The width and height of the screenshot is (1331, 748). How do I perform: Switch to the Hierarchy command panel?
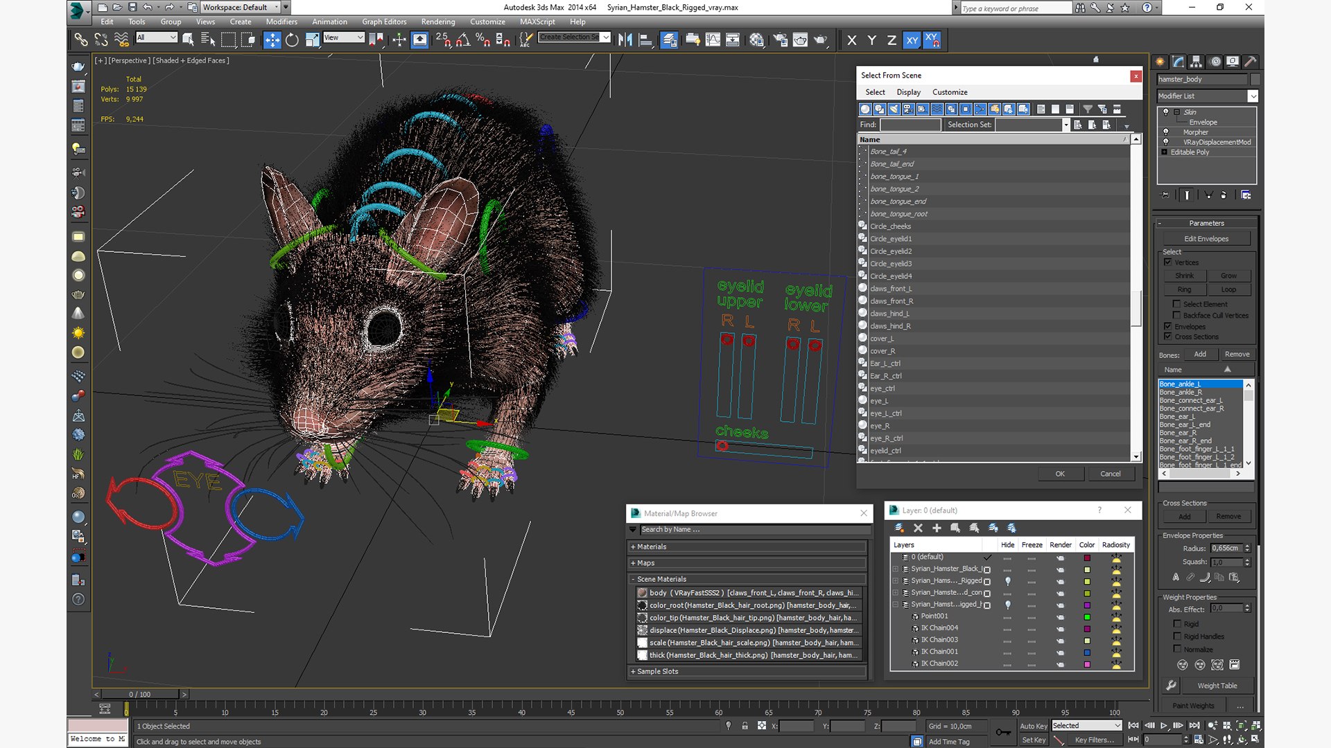[x=1197, y=62]
